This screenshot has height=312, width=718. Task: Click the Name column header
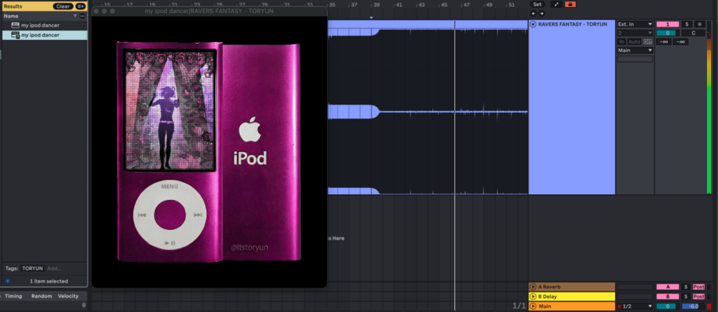[x=44, y=16]
